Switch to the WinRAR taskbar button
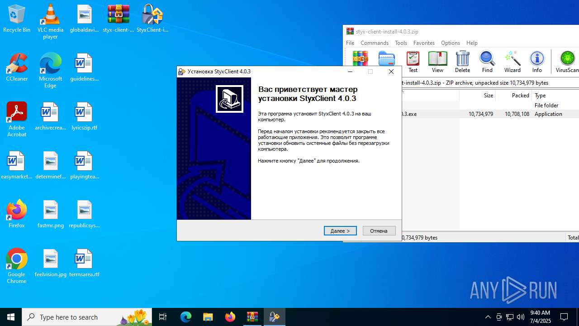 click(x=252, y=317)
